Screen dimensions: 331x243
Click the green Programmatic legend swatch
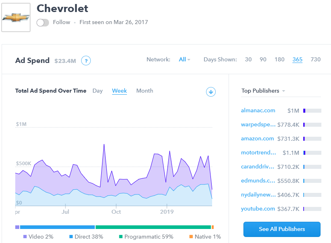click(x=121, y=237)
